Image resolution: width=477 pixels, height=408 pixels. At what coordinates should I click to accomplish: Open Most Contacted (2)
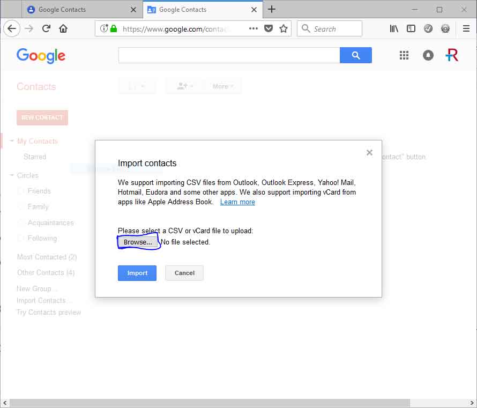point(47,257)
